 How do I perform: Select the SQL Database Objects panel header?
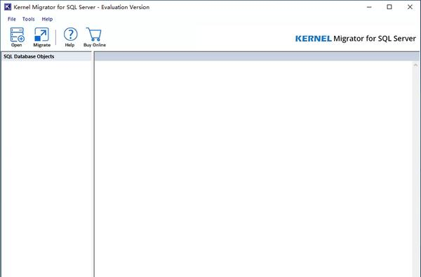(46, 56)
